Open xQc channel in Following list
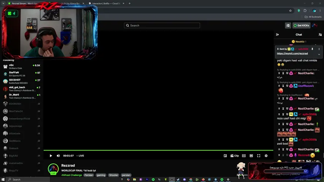The image size is (324, 182). coord(22,66)
